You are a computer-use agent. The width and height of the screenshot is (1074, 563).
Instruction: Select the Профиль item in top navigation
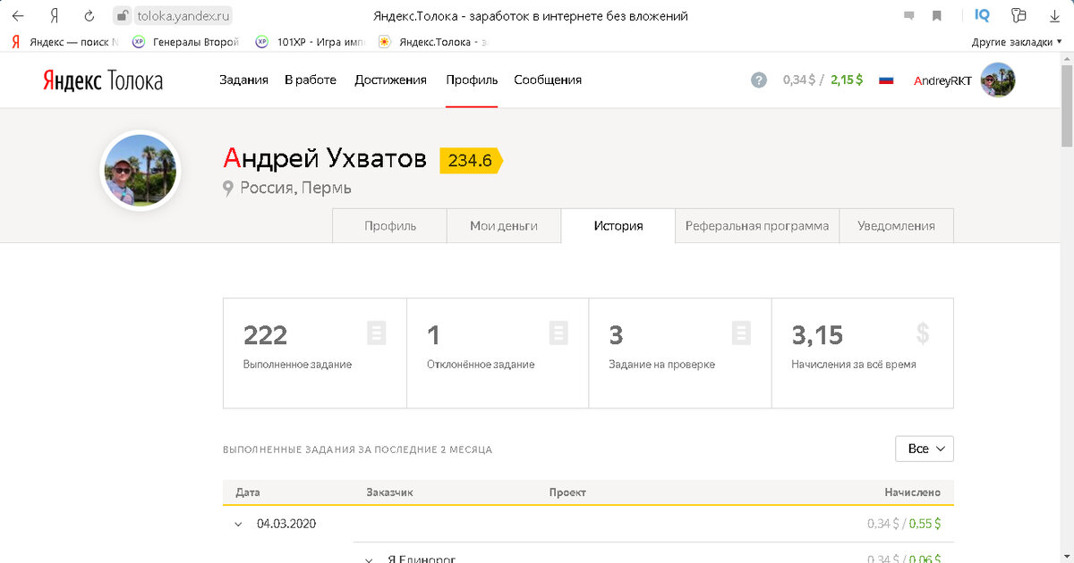point(472,80)
